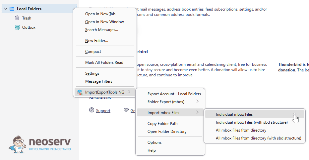Click the Local Folders folder icon
Image resolution: width=309 pixels, height=160 pixels.
12,9
